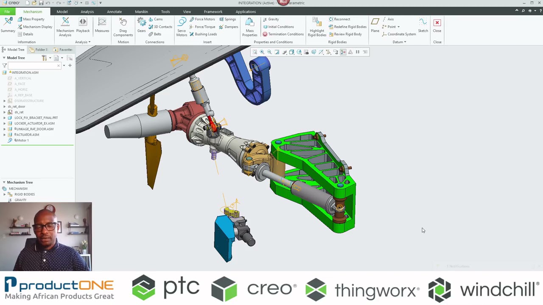Switch to the Analysis ribbon tab
Screen dimensions: 543x305
point(87,11)
